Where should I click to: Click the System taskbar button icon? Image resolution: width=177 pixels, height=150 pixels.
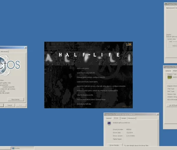(13, 148)
